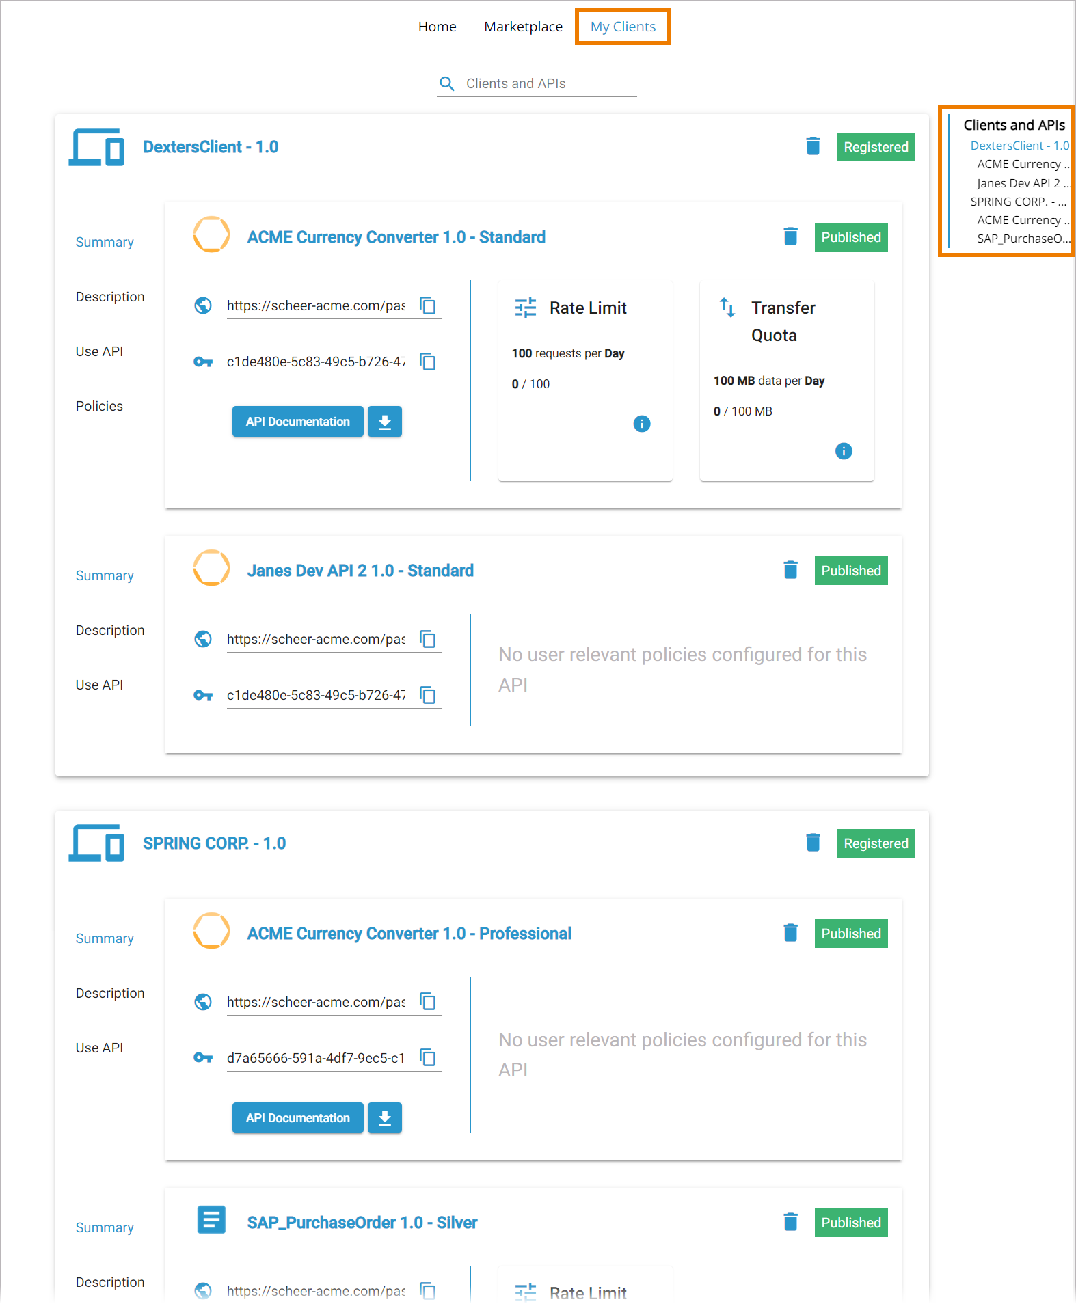Go to the Home page
The image size is (1076, 1304).
point(438,27)
